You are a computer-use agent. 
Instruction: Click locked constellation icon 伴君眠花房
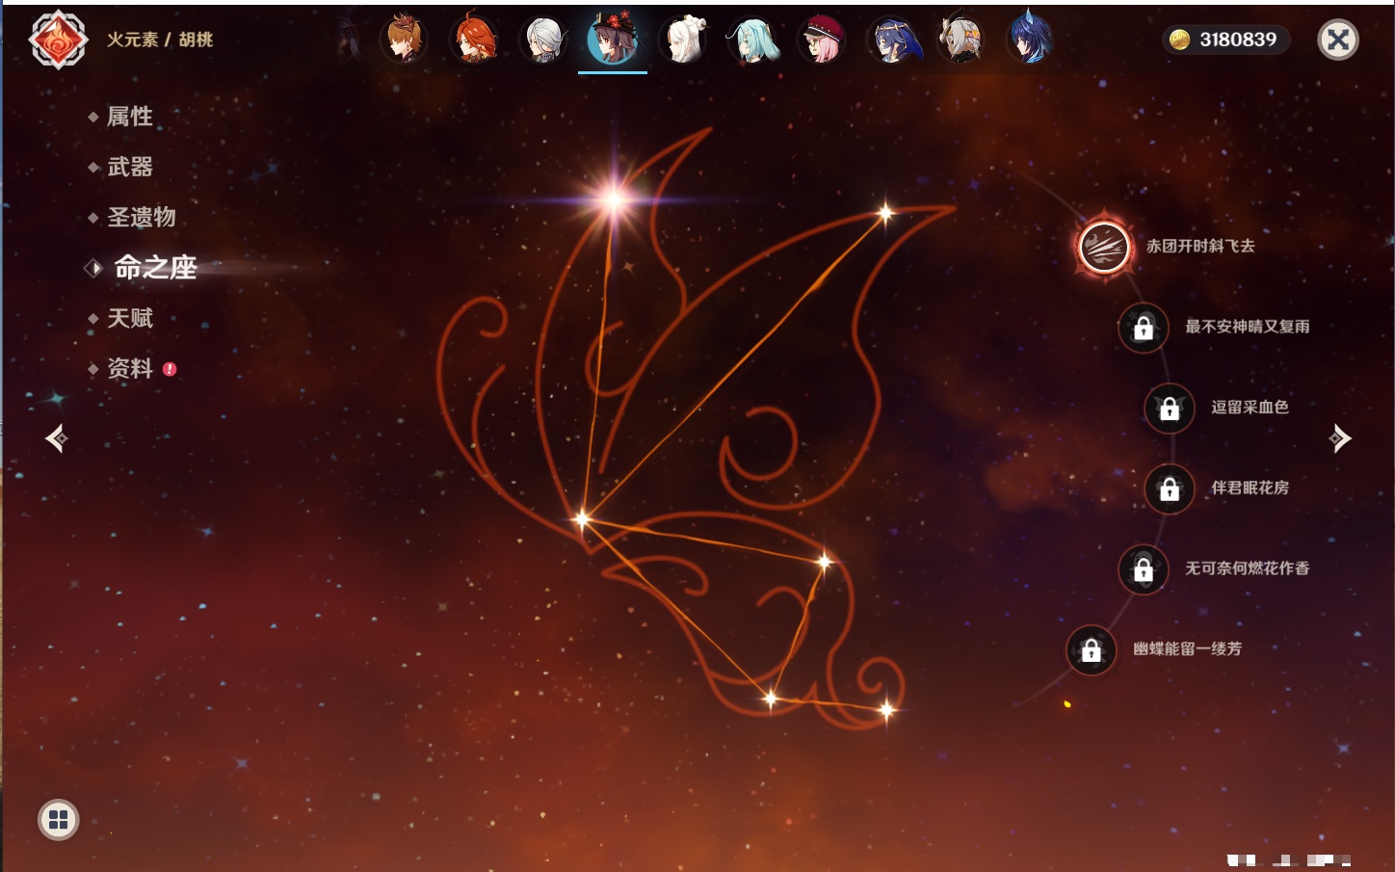point(1170,489)
